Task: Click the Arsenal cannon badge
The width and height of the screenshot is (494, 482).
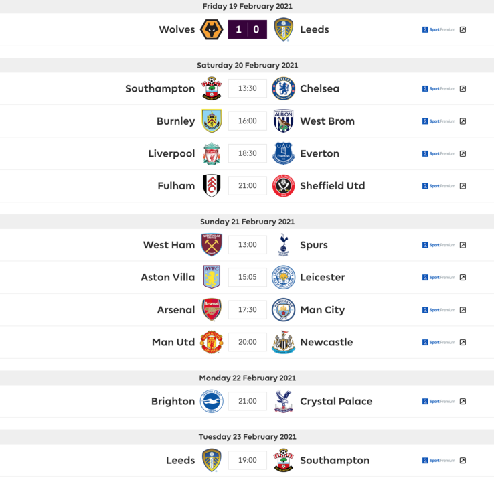Action: [212, 310]
